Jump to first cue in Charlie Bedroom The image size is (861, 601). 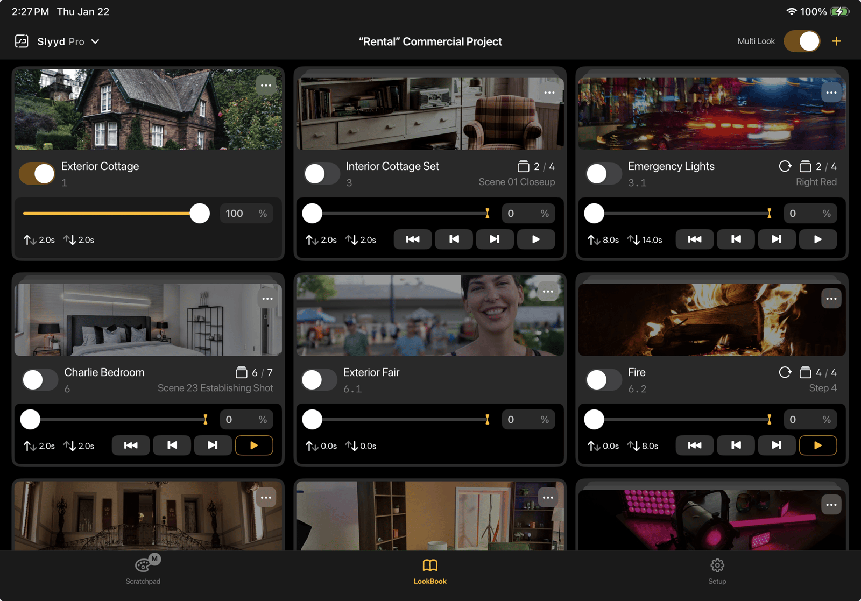point(131,446)
